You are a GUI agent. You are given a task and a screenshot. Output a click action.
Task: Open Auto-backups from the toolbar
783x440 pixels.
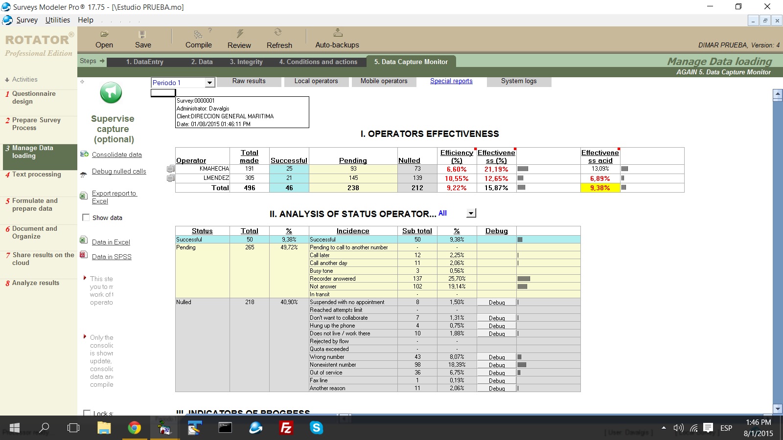point(337,33)
